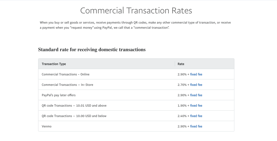Viewport: 277px width, 141px height.
Task: Click the intro paragraph about commercial transactions
Action: point(135,25)
